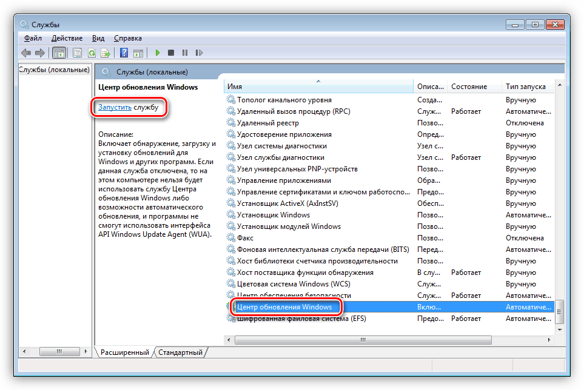Screen dimensions: 584x390
Task: Click the gear icon of Узел системы диагностики
Action: tap(231, 146)
